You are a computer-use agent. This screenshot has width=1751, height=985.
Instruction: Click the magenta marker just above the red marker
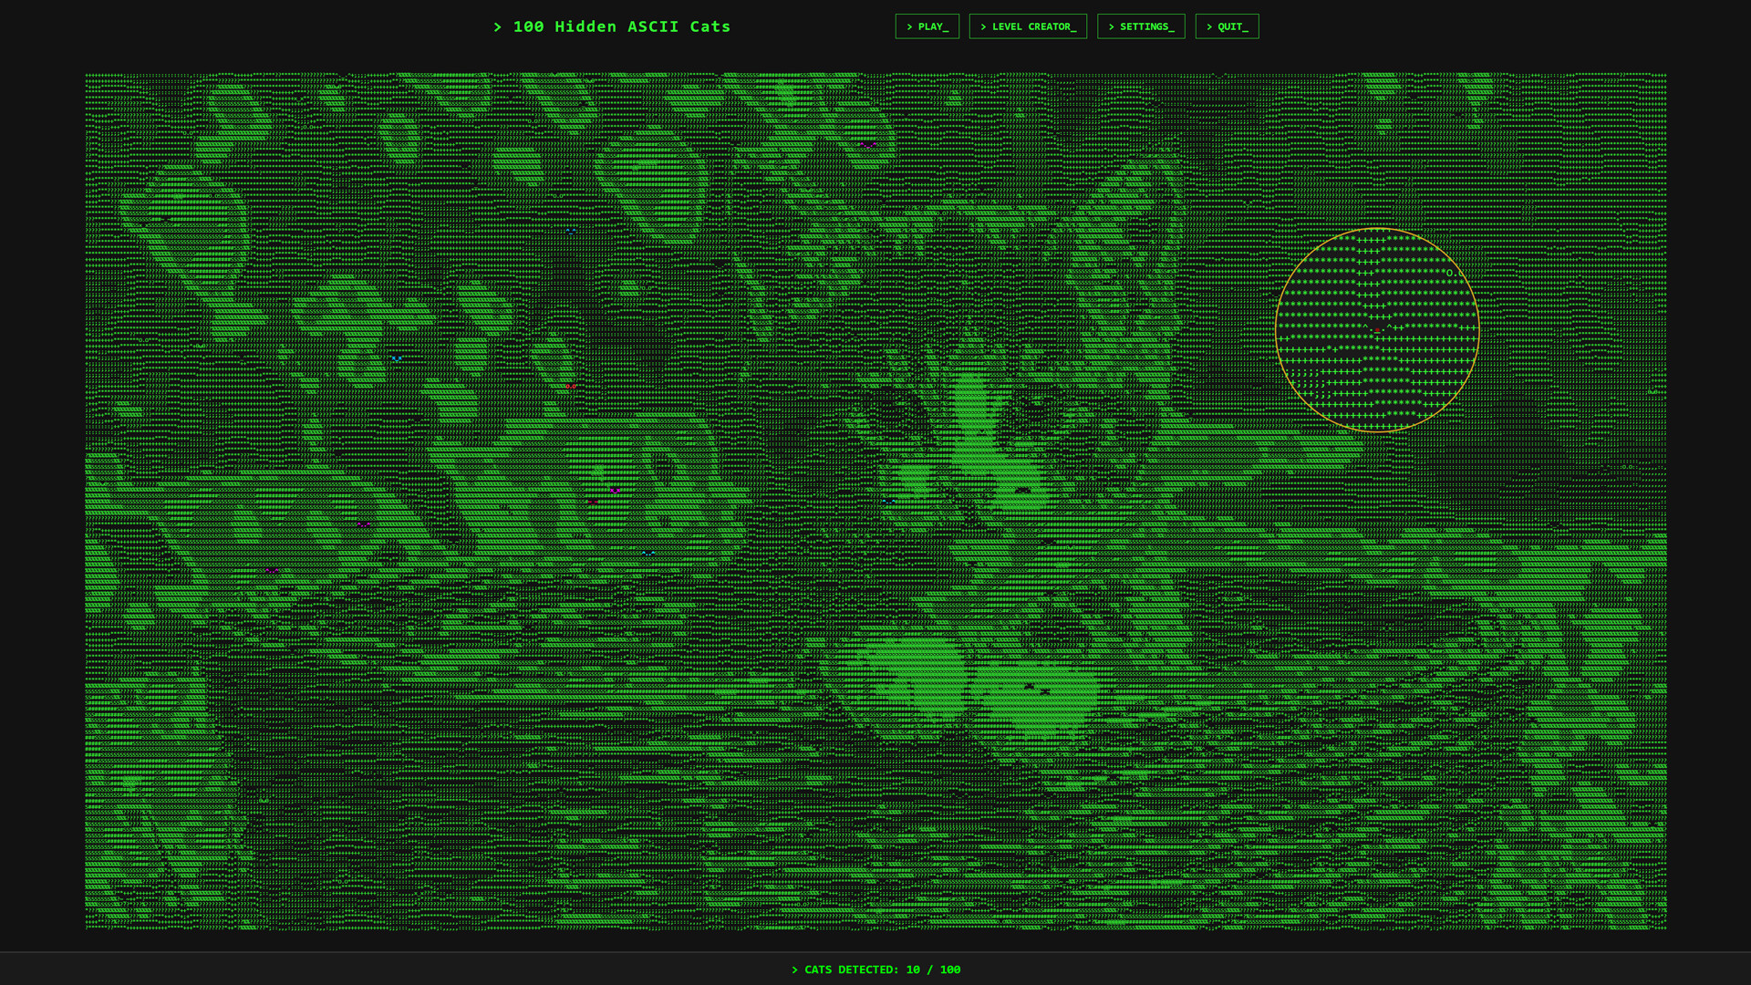(616, 491)
